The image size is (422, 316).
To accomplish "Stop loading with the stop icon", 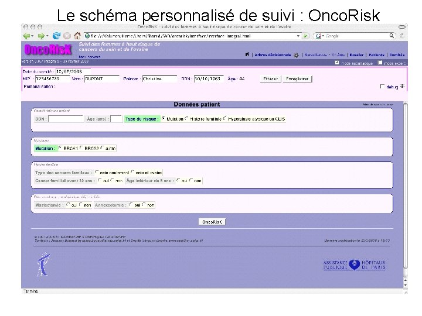I will pyautogui.click(x=67, y=36).
